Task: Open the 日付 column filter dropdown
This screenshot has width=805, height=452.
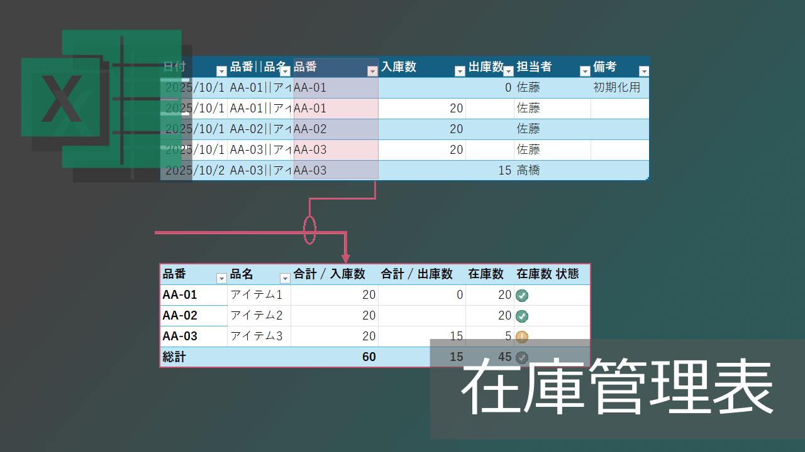Action: click(221, 71)
